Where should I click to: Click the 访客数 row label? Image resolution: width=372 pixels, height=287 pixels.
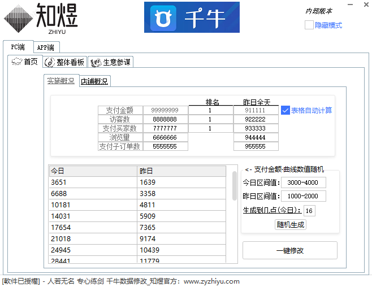coord(120,119)
